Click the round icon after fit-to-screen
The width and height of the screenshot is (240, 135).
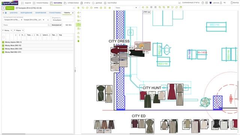pos(110,7)
